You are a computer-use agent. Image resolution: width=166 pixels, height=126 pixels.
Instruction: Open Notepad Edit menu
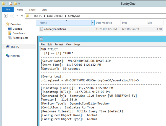(x=50, y=45)
